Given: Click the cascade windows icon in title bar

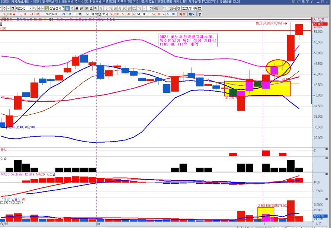Looking at the screenshot, I should click(x=299, y=1).
